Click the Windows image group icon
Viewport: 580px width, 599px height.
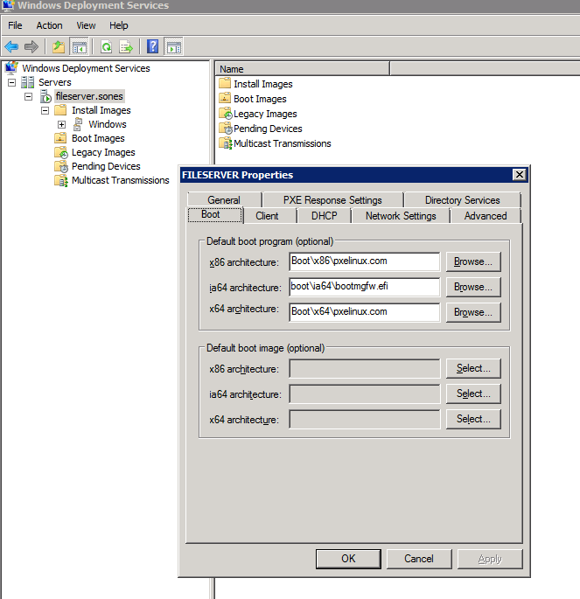(x=78, y=124)
